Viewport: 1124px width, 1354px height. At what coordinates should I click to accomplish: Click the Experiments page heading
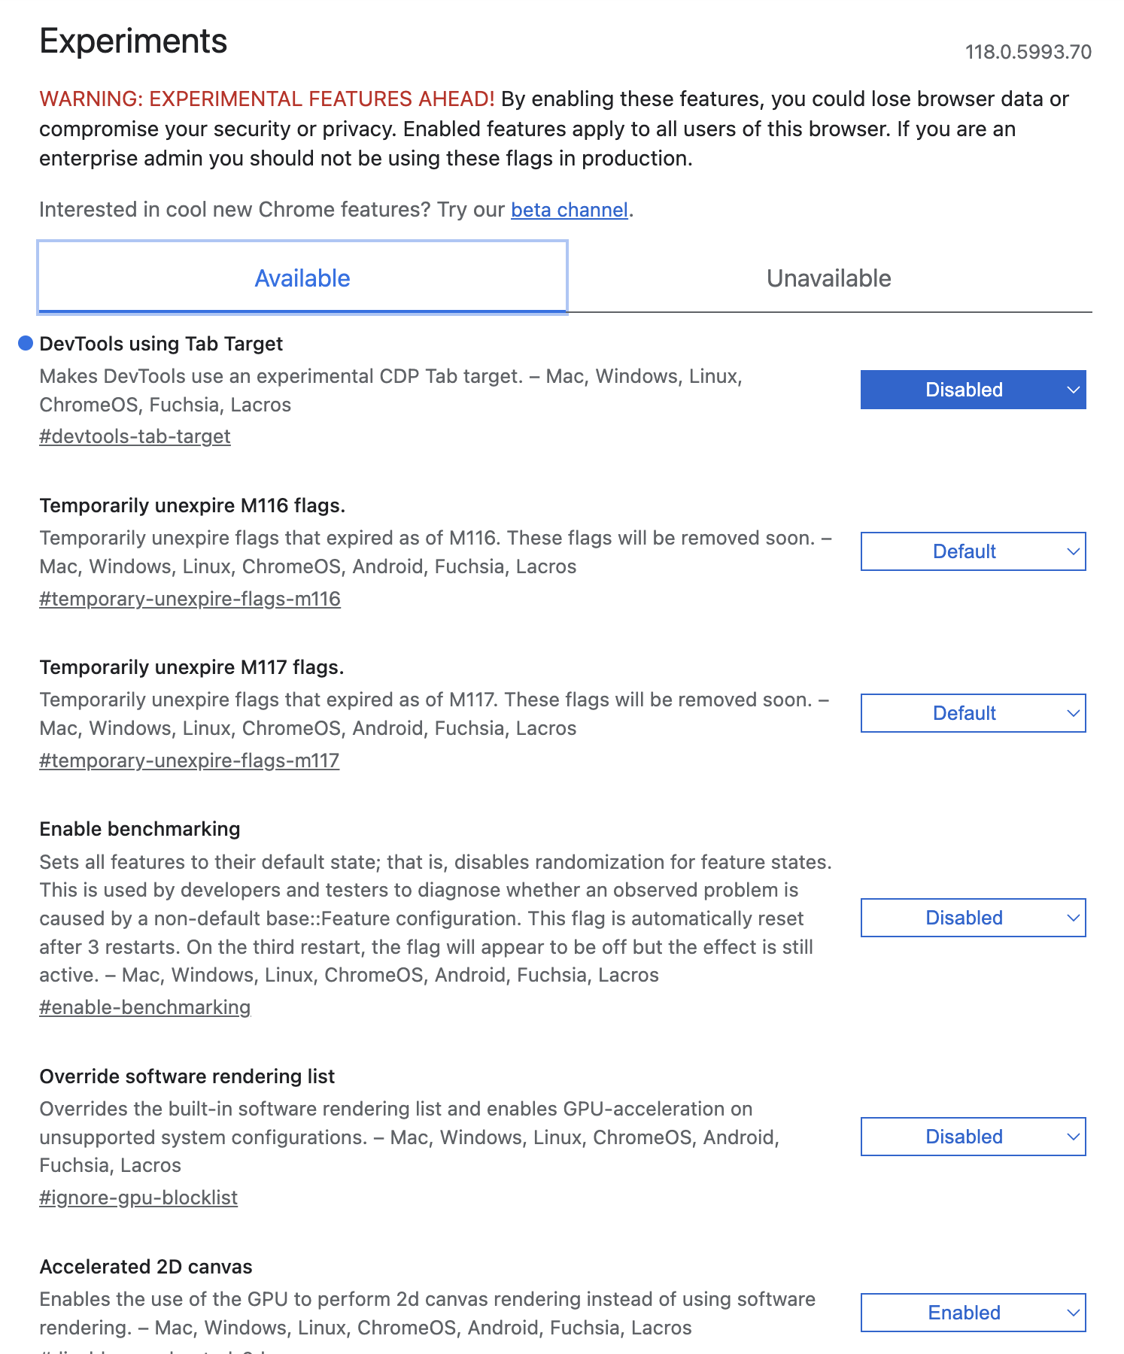134,41
